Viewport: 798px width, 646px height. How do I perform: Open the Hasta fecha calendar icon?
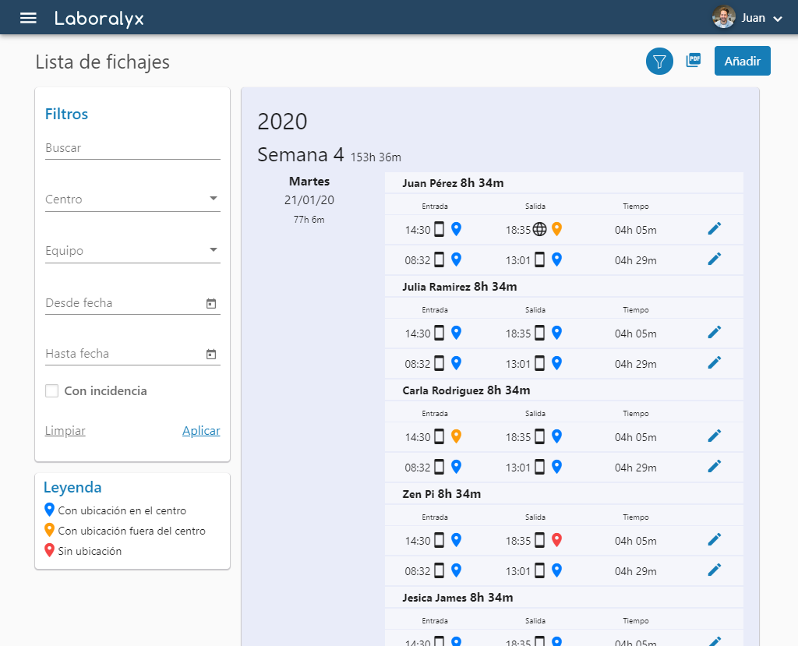click(x=211, y=354)
